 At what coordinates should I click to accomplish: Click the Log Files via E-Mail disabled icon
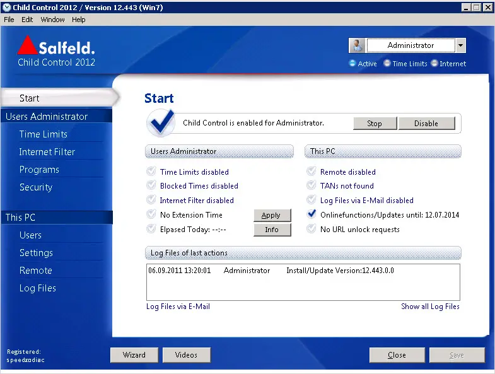(x=312, y=200)
